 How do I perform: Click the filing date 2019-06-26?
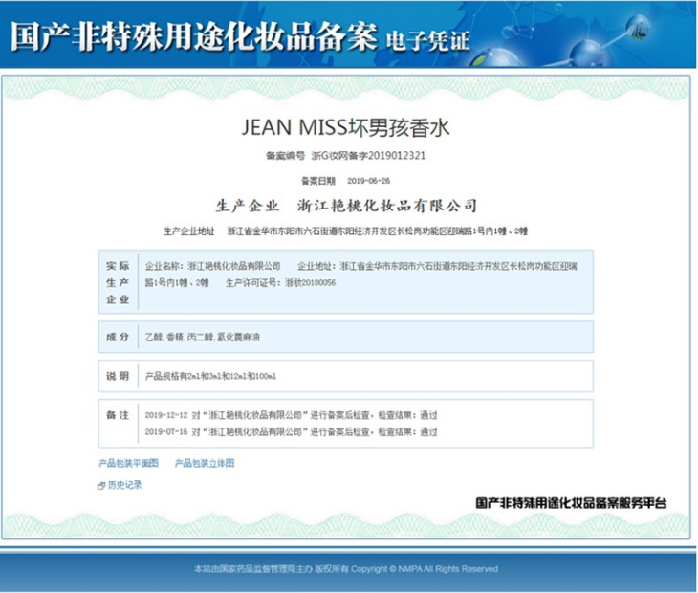click(368, 181)
